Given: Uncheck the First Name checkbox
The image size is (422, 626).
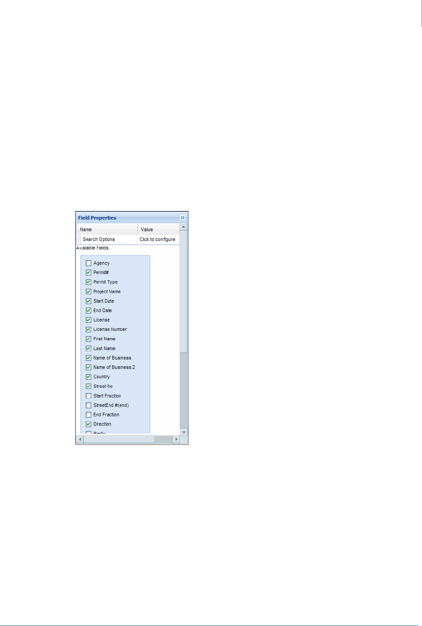Looking at the screenshot, I should coord(89,339).
